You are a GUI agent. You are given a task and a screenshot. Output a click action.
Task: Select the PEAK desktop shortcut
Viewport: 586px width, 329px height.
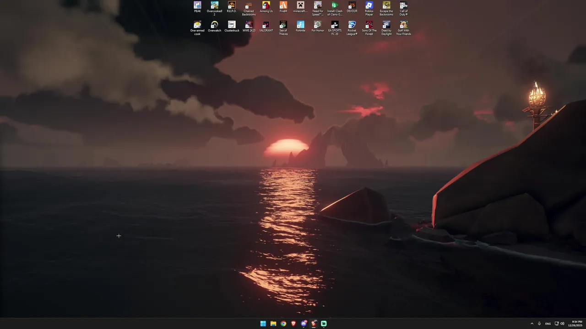pyautogui.click(x=197, y=7)
